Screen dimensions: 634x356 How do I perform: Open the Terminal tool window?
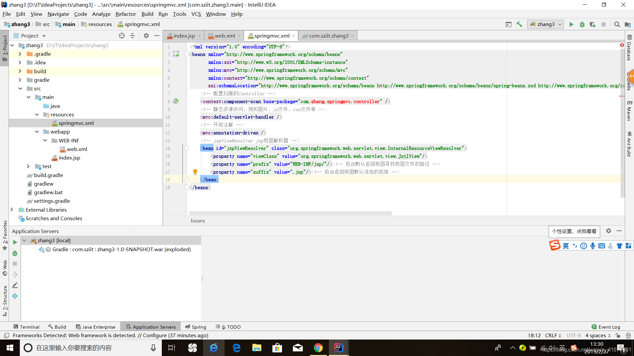(x=26, y=327)
